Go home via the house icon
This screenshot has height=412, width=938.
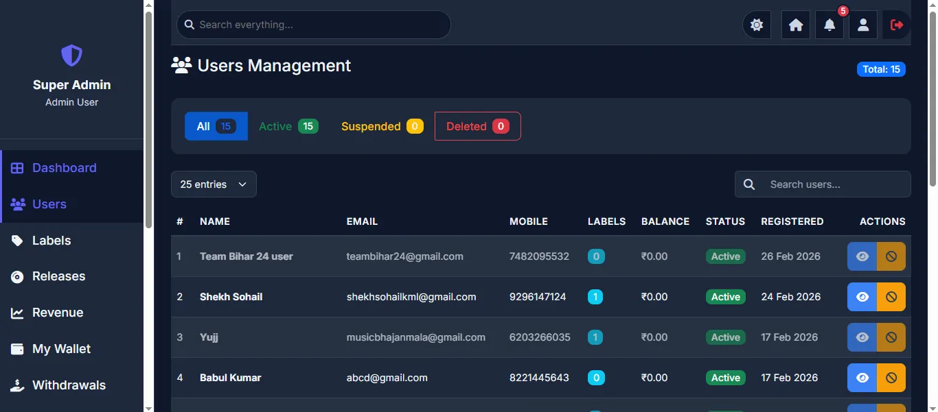[x=796, y=25]
